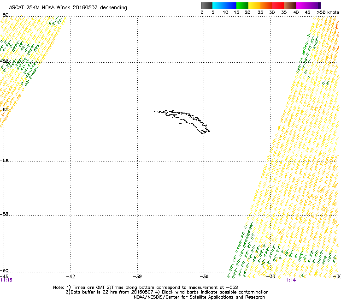Click the yellow 20-25 knots legend color
The image size is (341, 300).
[x=254, y=6]
